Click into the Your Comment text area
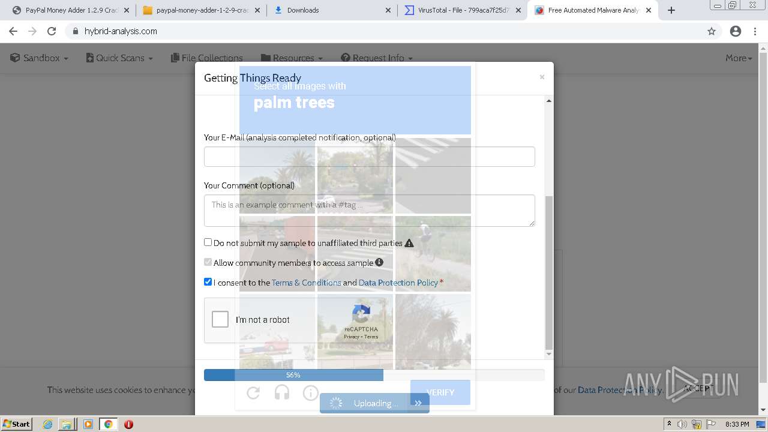This screenshot has height=432, width=768. point(369,211)
